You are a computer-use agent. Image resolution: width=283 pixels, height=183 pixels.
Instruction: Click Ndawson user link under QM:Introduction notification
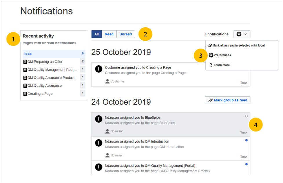pos(117,156)
